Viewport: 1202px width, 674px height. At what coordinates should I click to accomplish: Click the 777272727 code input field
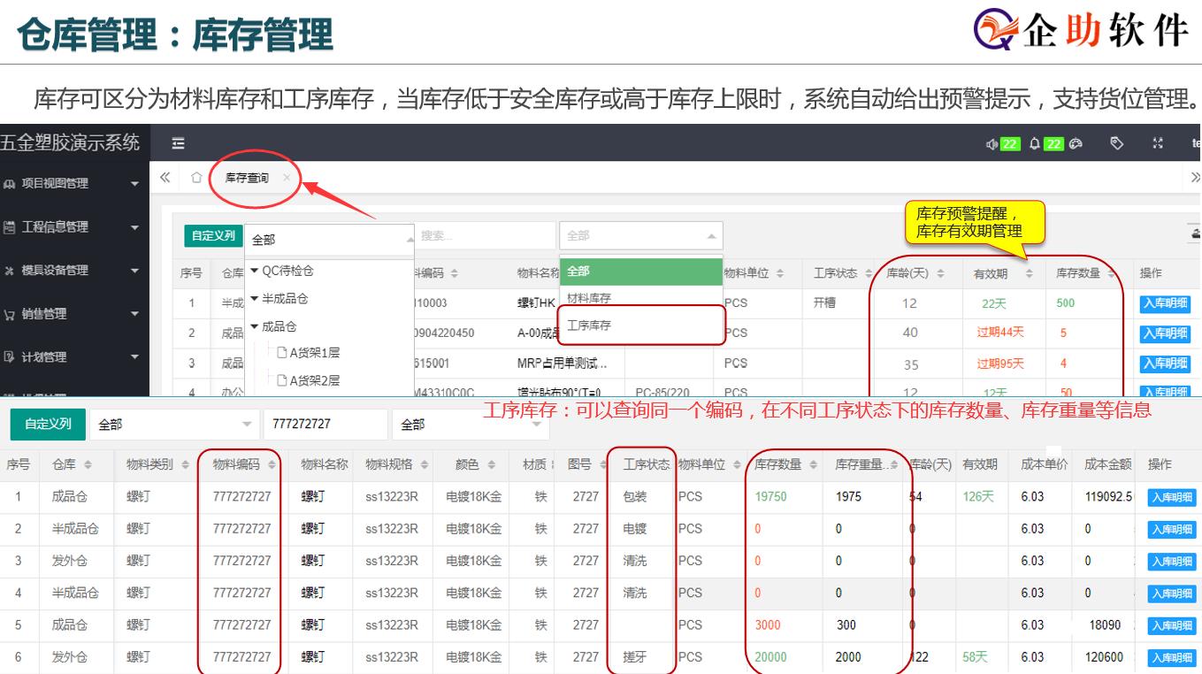pos(325,425)
